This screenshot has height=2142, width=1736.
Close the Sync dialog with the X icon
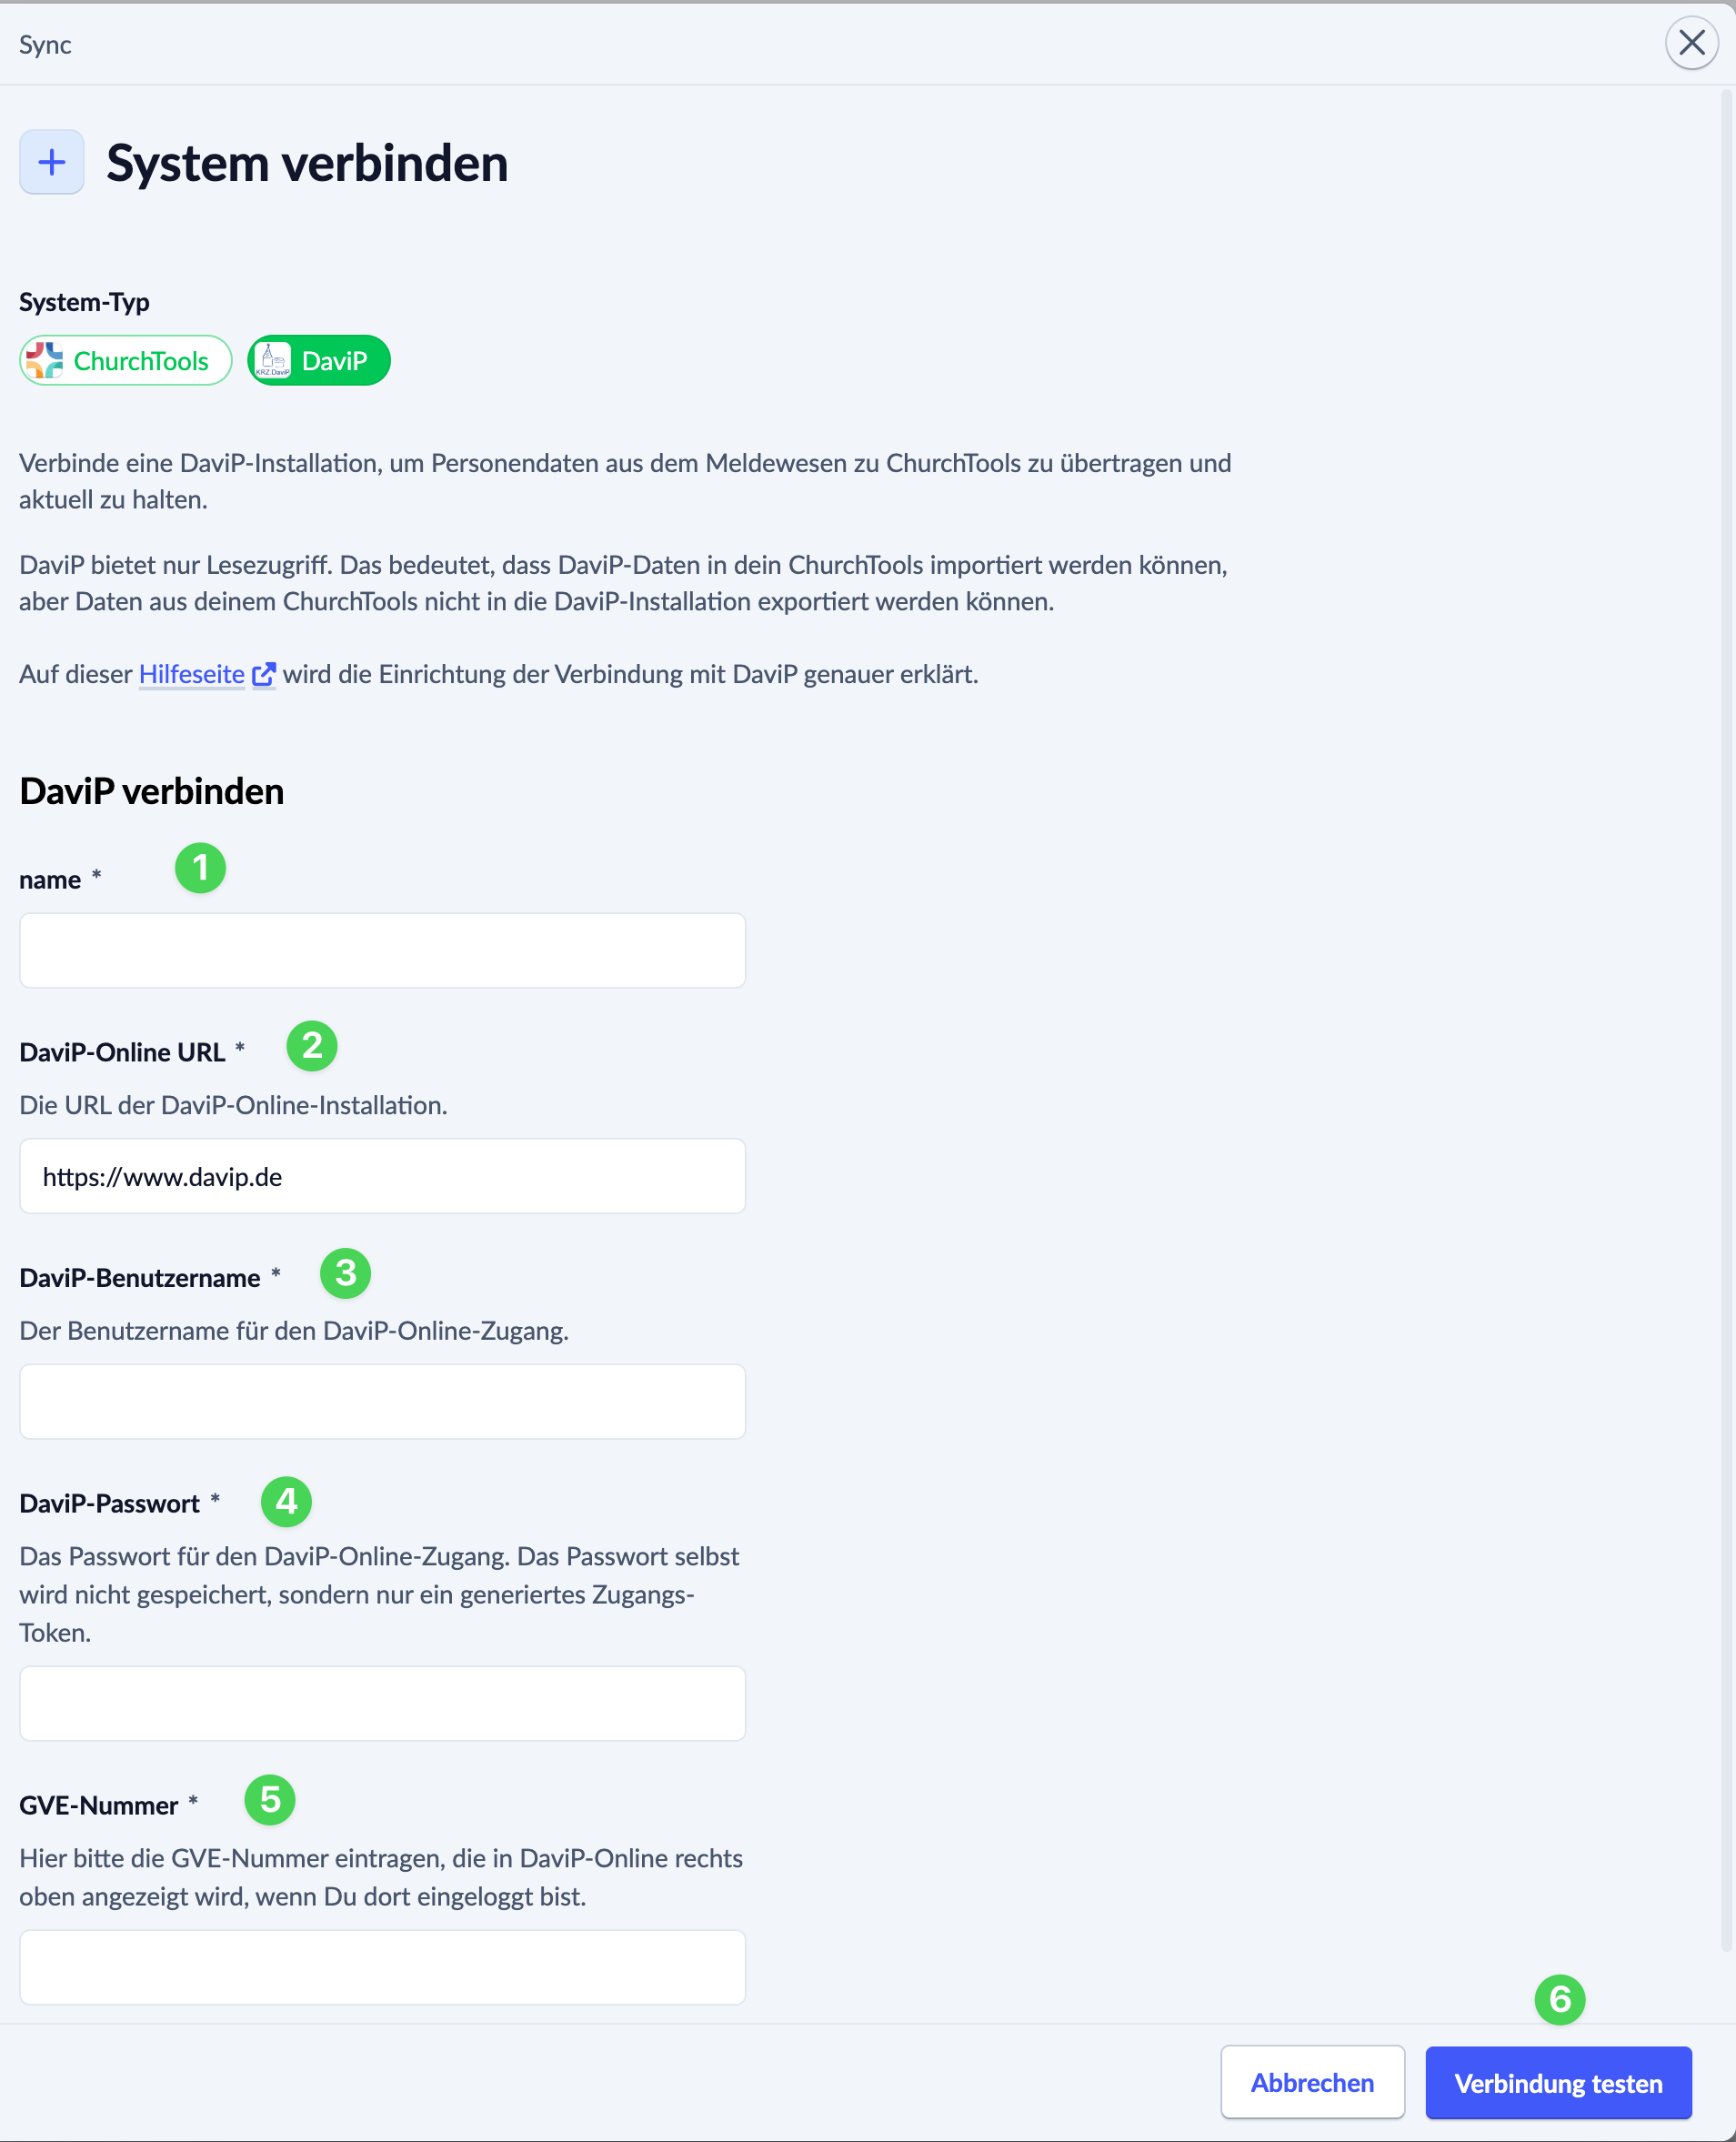(x=1691, y=43)
